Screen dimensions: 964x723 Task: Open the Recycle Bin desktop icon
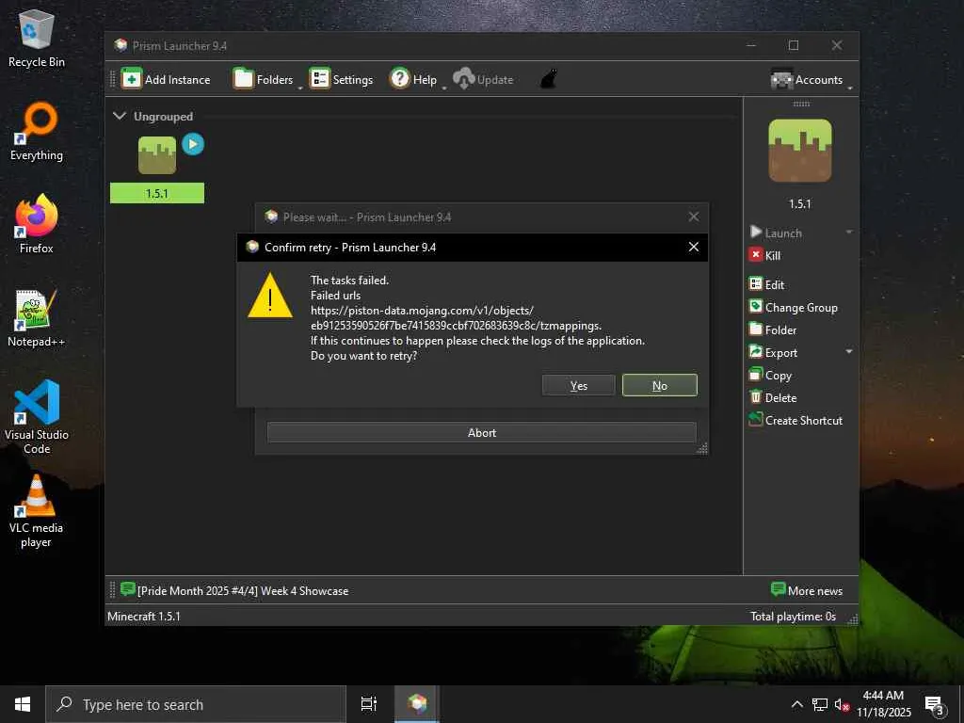tap(37, 39)
